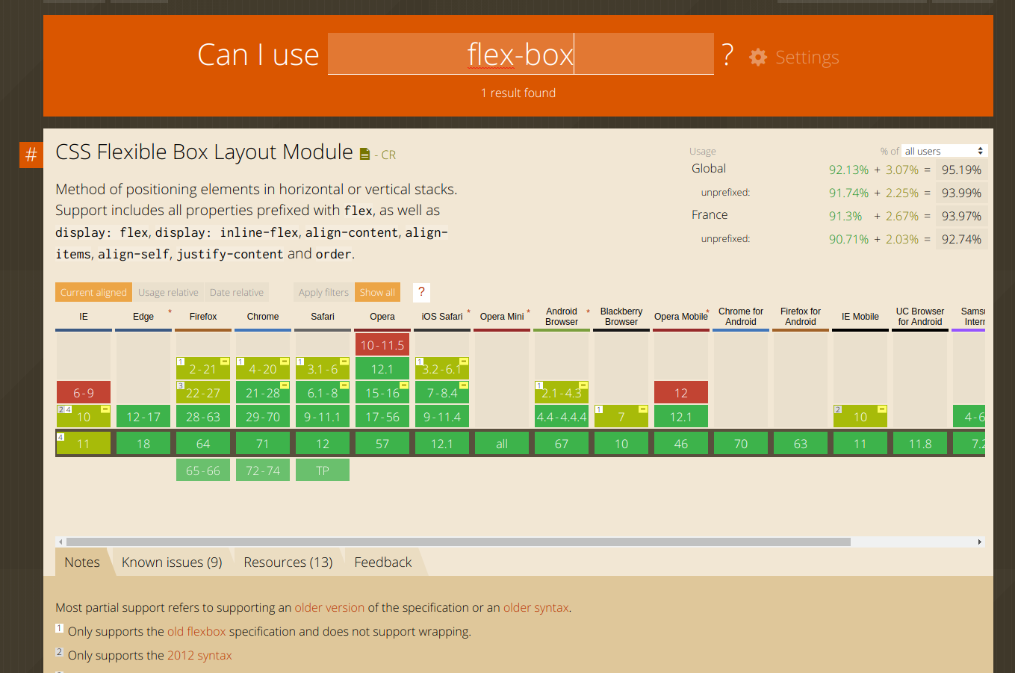
Task: Click the Settings gear icon
Action: [758, 58]
